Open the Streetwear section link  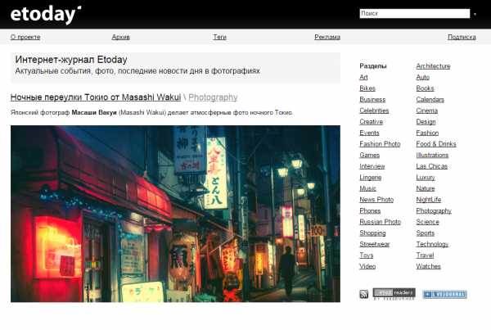375,244
